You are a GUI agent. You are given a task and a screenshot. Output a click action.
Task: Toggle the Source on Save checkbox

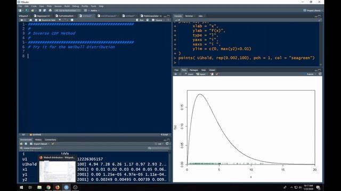(40, 20)
